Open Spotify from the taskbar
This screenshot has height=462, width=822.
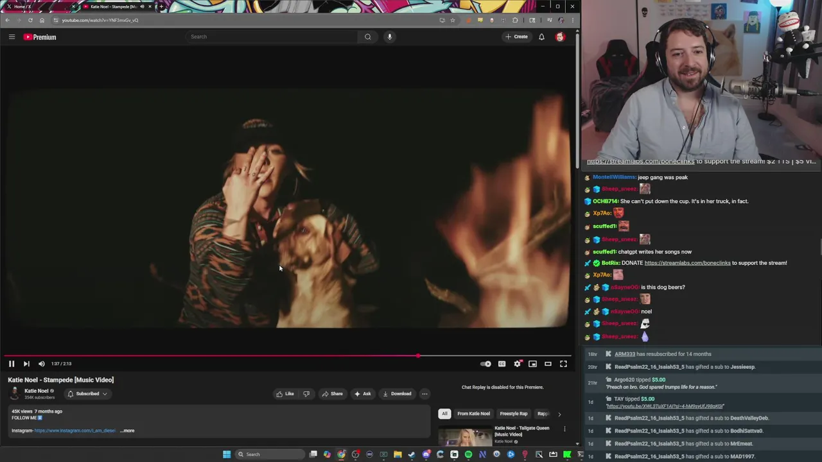point(469,454)
